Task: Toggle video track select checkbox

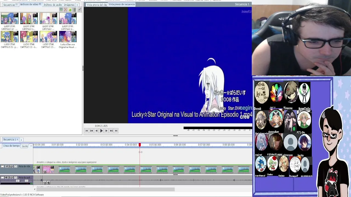Action: pyautogui.click(x=2, y=166)
